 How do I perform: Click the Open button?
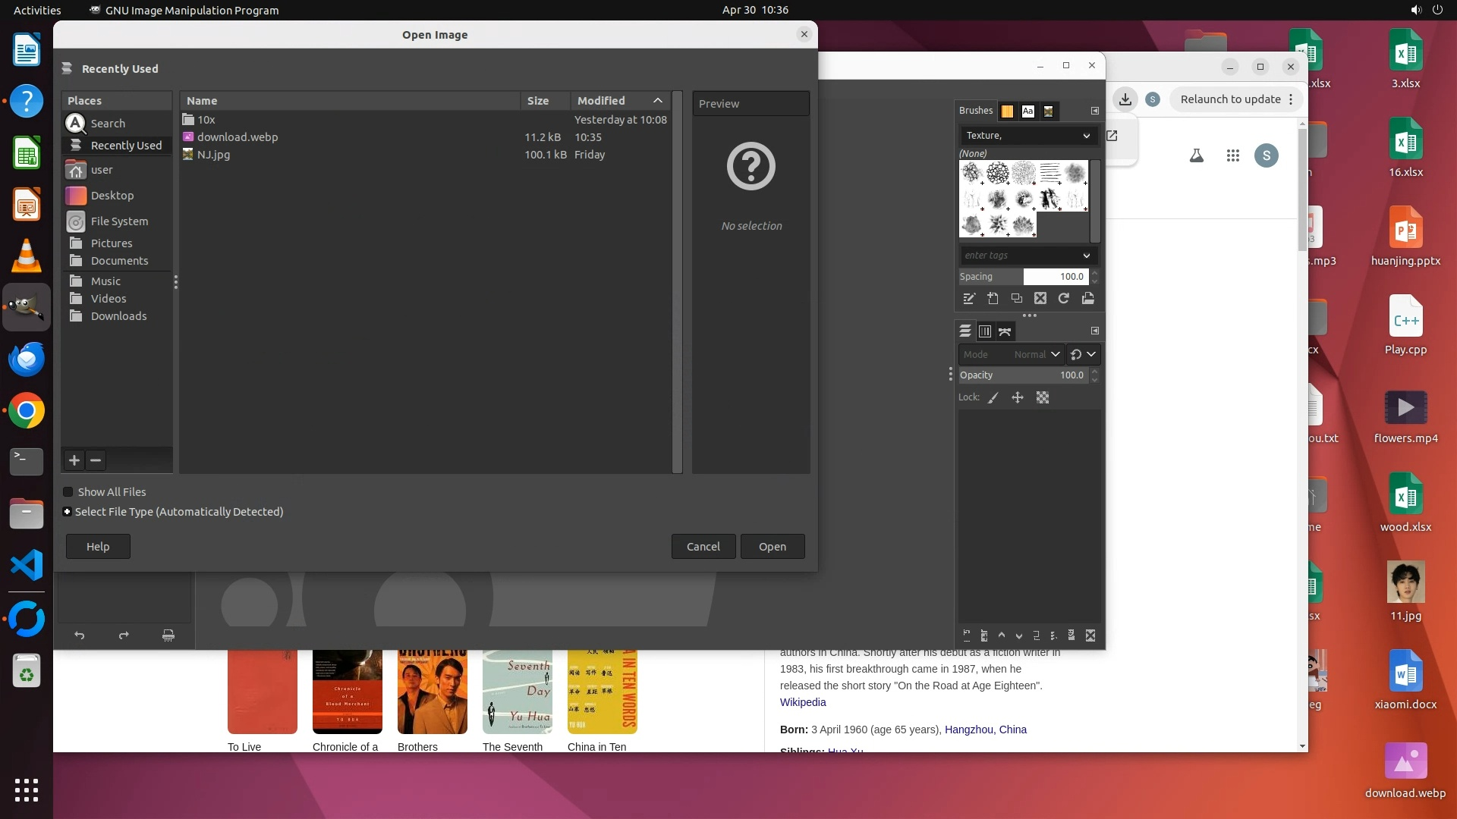tap(772, 547)
